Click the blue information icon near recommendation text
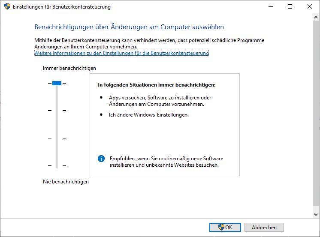320x237 pixels. (101, 159)
